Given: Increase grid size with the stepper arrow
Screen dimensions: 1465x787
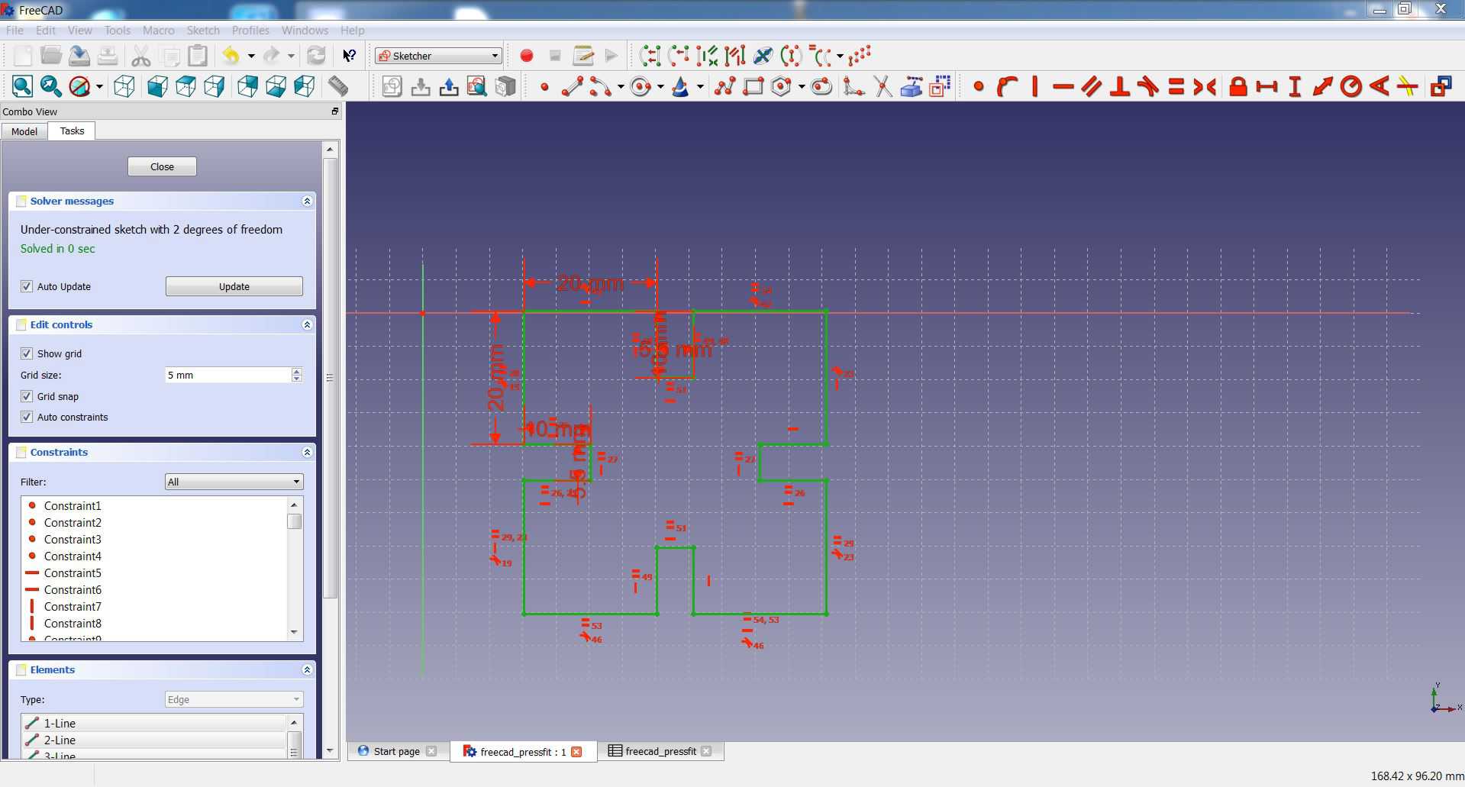Looking at the screenshot, I should pos(297,371).
